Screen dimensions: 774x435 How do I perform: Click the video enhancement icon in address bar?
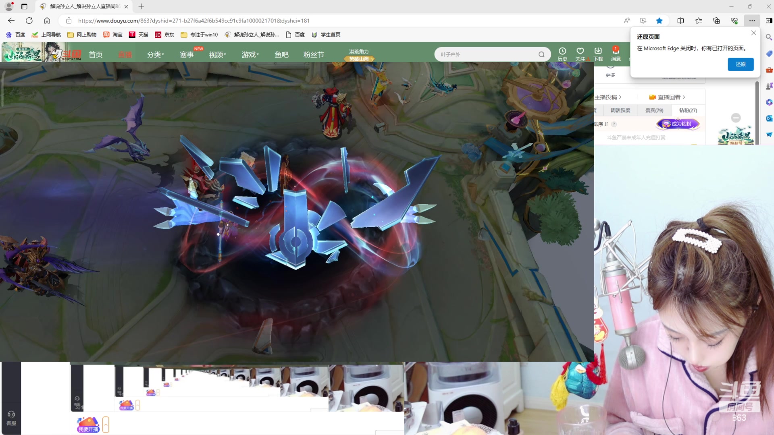tap(643, 21)
